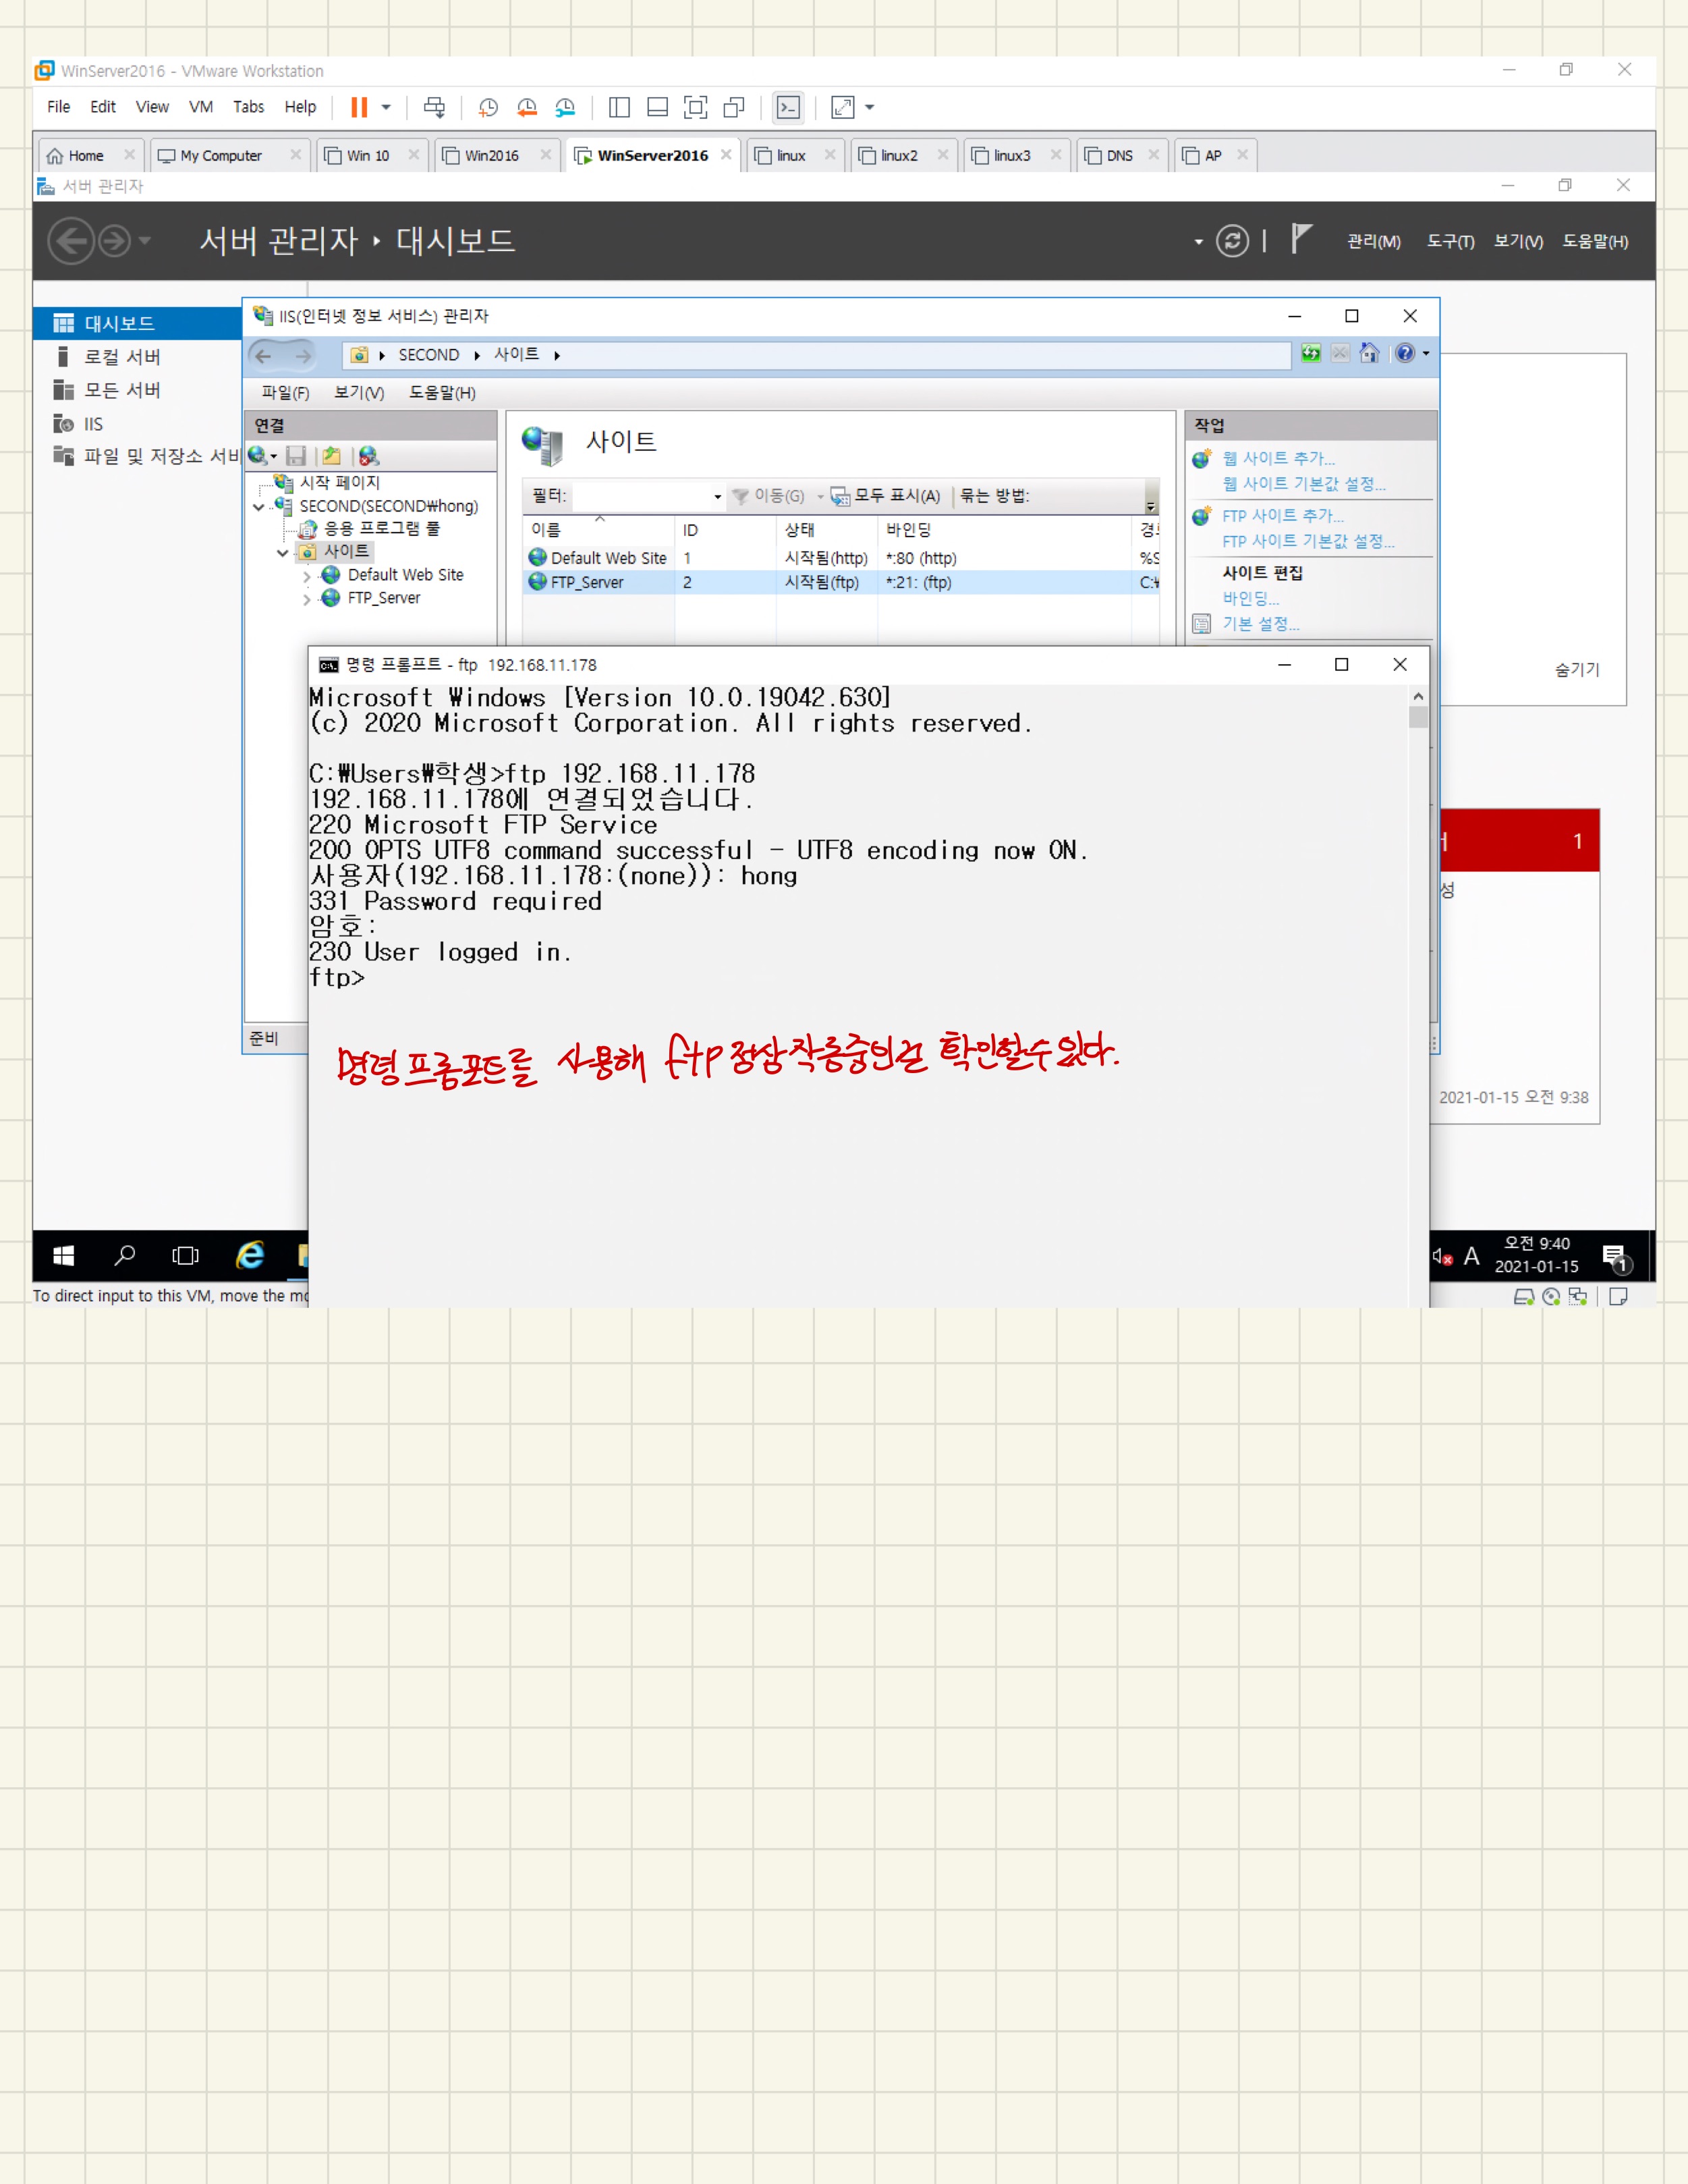Enter full screen mode icon
1688x2184 pixels.
coord(696,107)
